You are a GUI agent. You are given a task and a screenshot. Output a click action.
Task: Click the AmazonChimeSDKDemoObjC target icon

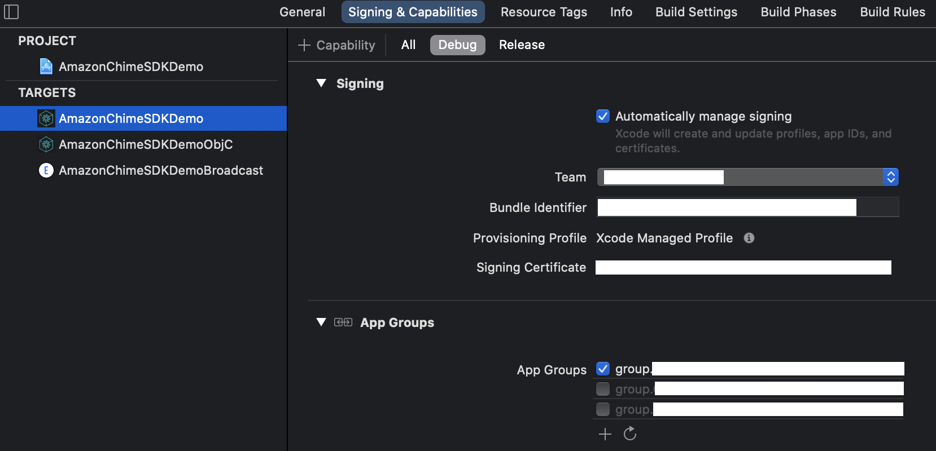pos(46,144)
